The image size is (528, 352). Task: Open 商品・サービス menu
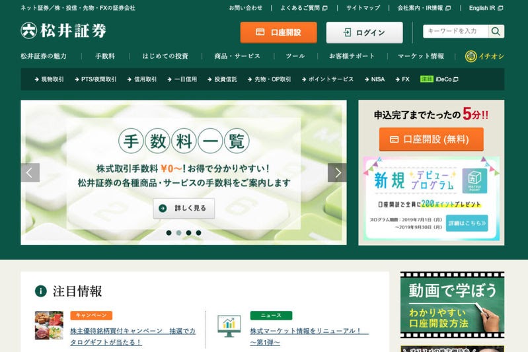tap(237, 56)
